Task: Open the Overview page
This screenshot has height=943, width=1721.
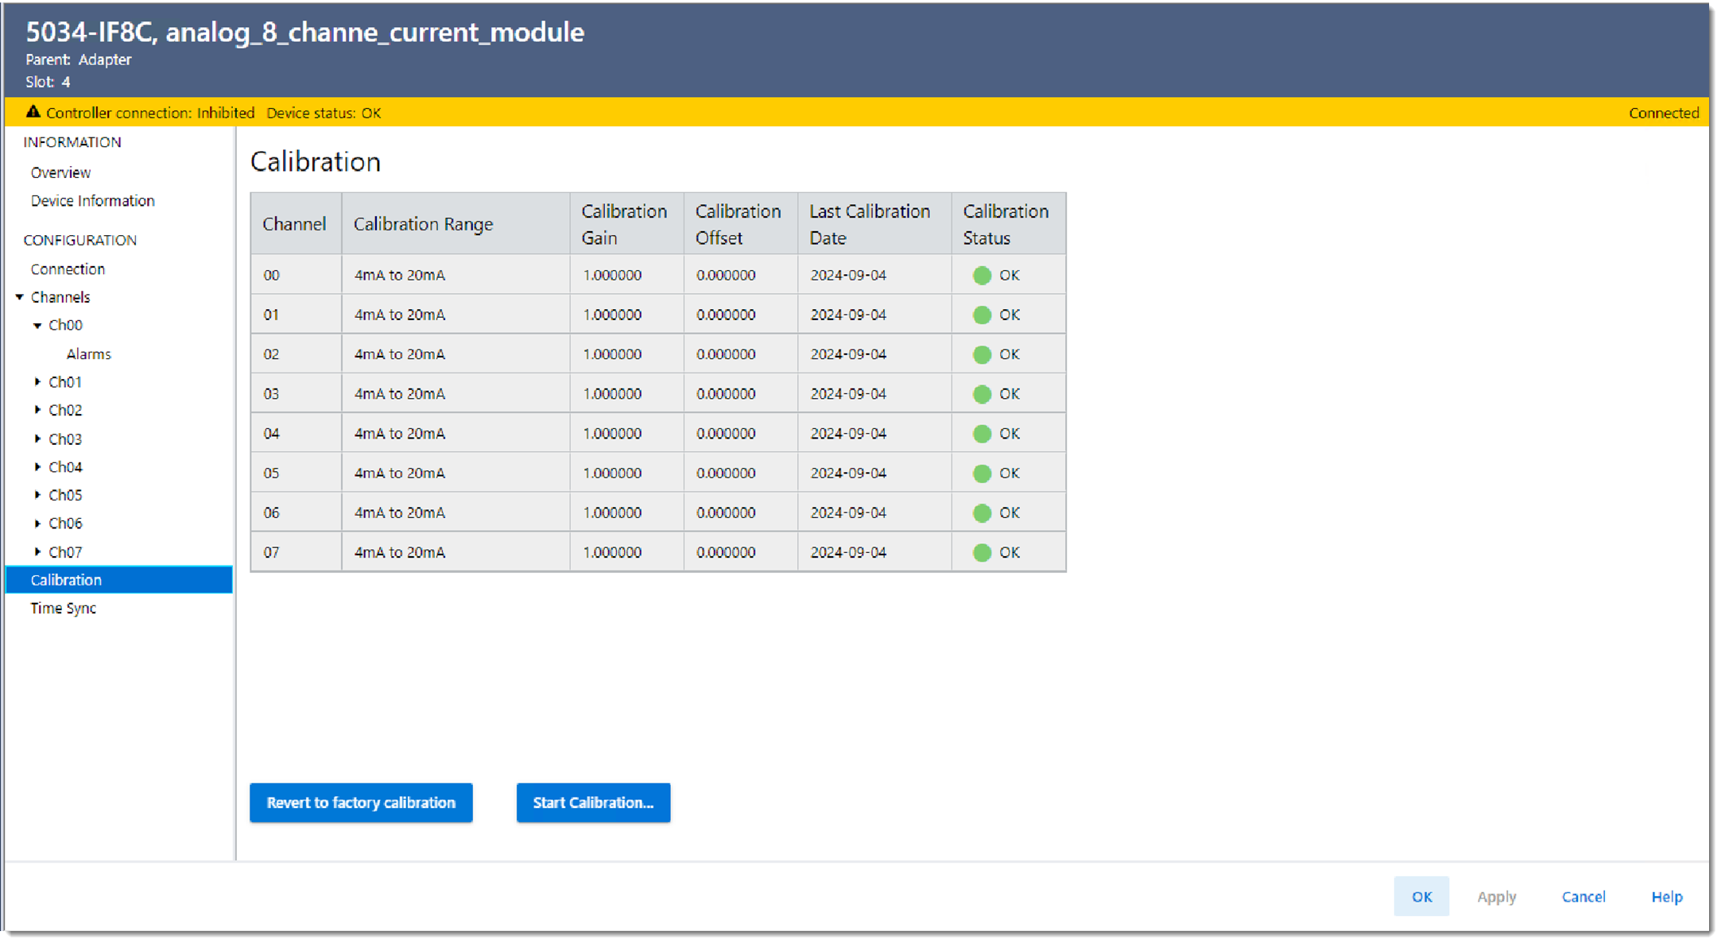Action: coord(60,172)
